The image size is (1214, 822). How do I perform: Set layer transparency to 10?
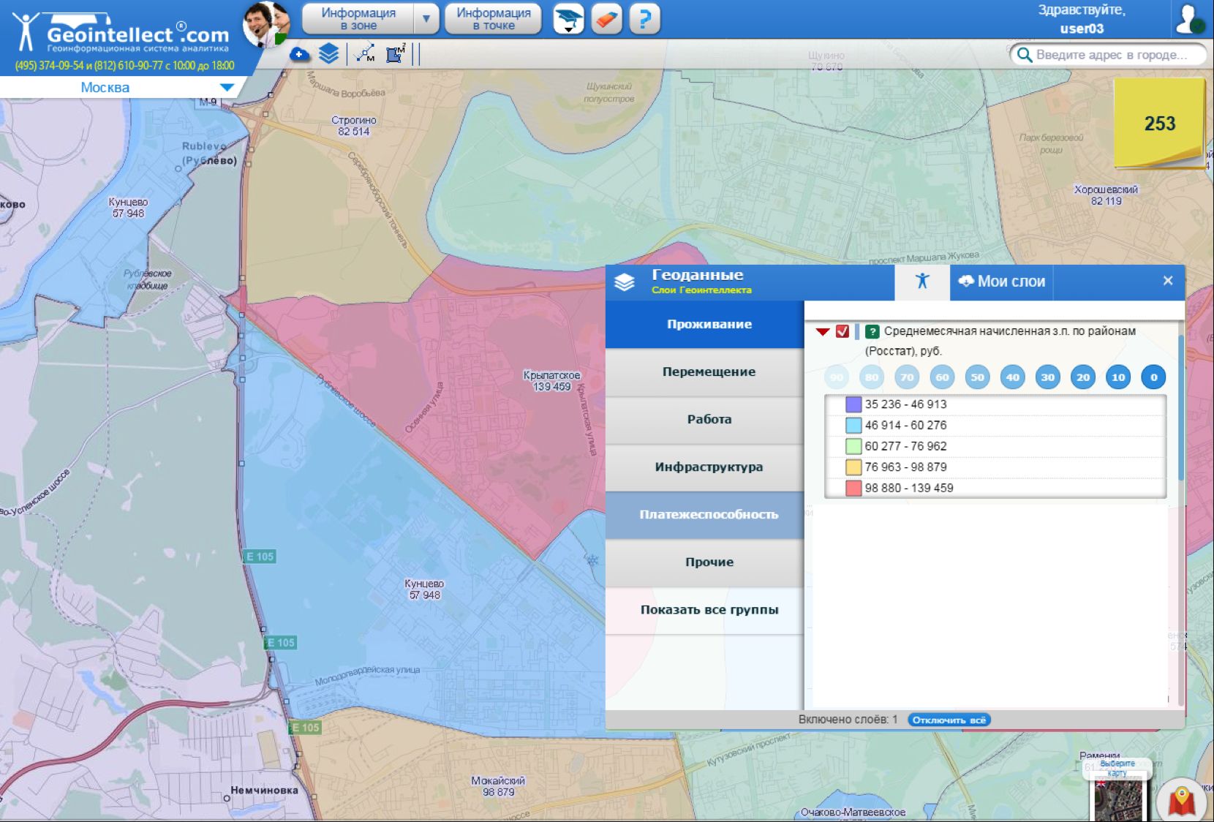click(1118, 377)
